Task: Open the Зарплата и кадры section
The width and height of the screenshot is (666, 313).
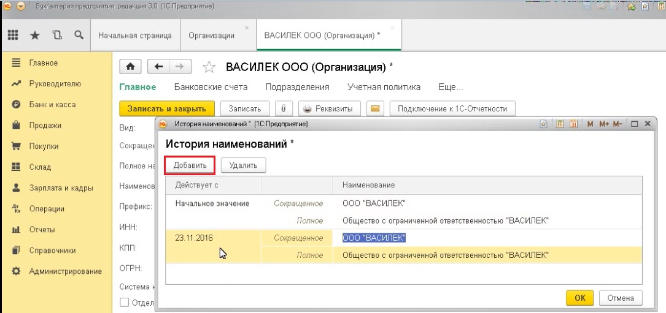Action: [x=61, y=188]
